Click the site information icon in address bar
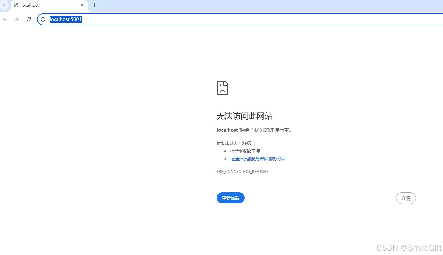This screenshot has height=255, width=443. pyautogui.click(x=43, y=19)
